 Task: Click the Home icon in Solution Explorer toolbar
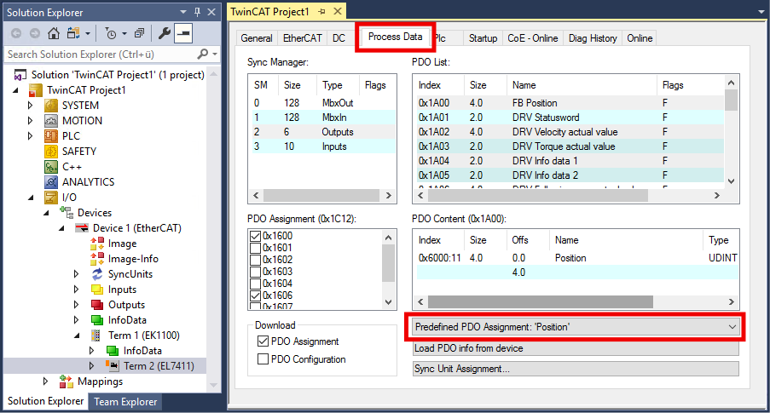pos(54,33)
